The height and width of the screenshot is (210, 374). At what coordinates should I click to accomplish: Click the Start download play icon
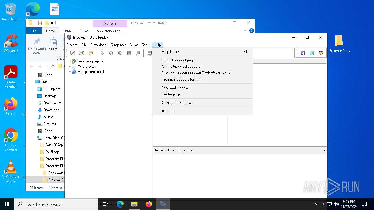click(102, 53)
